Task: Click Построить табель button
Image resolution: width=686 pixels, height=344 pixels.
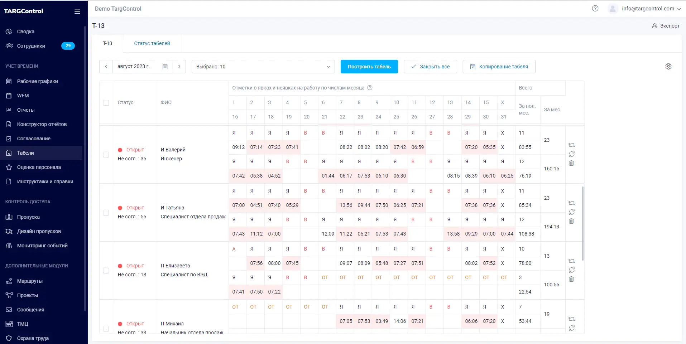Action: (369, 67)
